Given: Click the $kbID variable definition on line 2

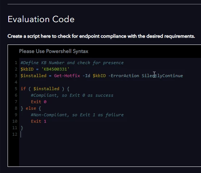Looking at the screenshot, I should (x=27, y=69).
